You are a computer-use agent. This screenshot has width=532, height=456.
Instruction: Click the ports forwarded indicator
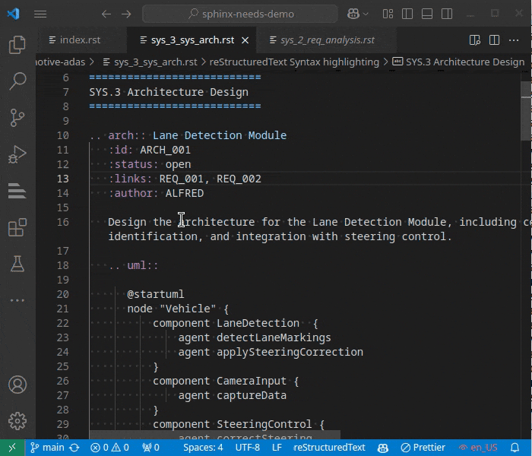(151, 448)
